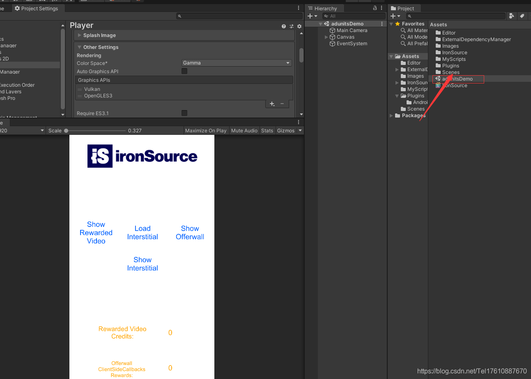Image resolution: width=531 pixels, height=379 pixels.
Task: Click the Search by Label tag icon
Action: tap(522, 16)
